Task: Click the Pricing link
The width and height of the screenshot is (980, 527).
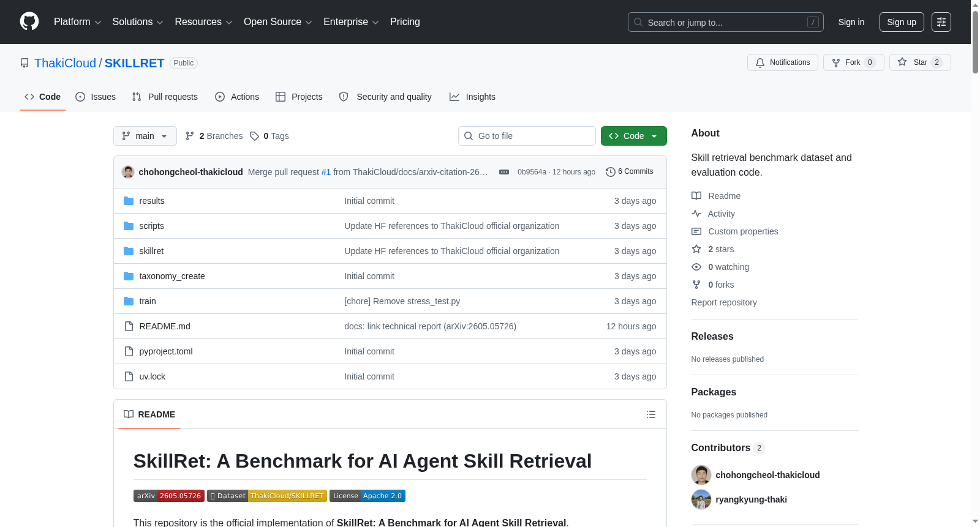Action: 405,22
